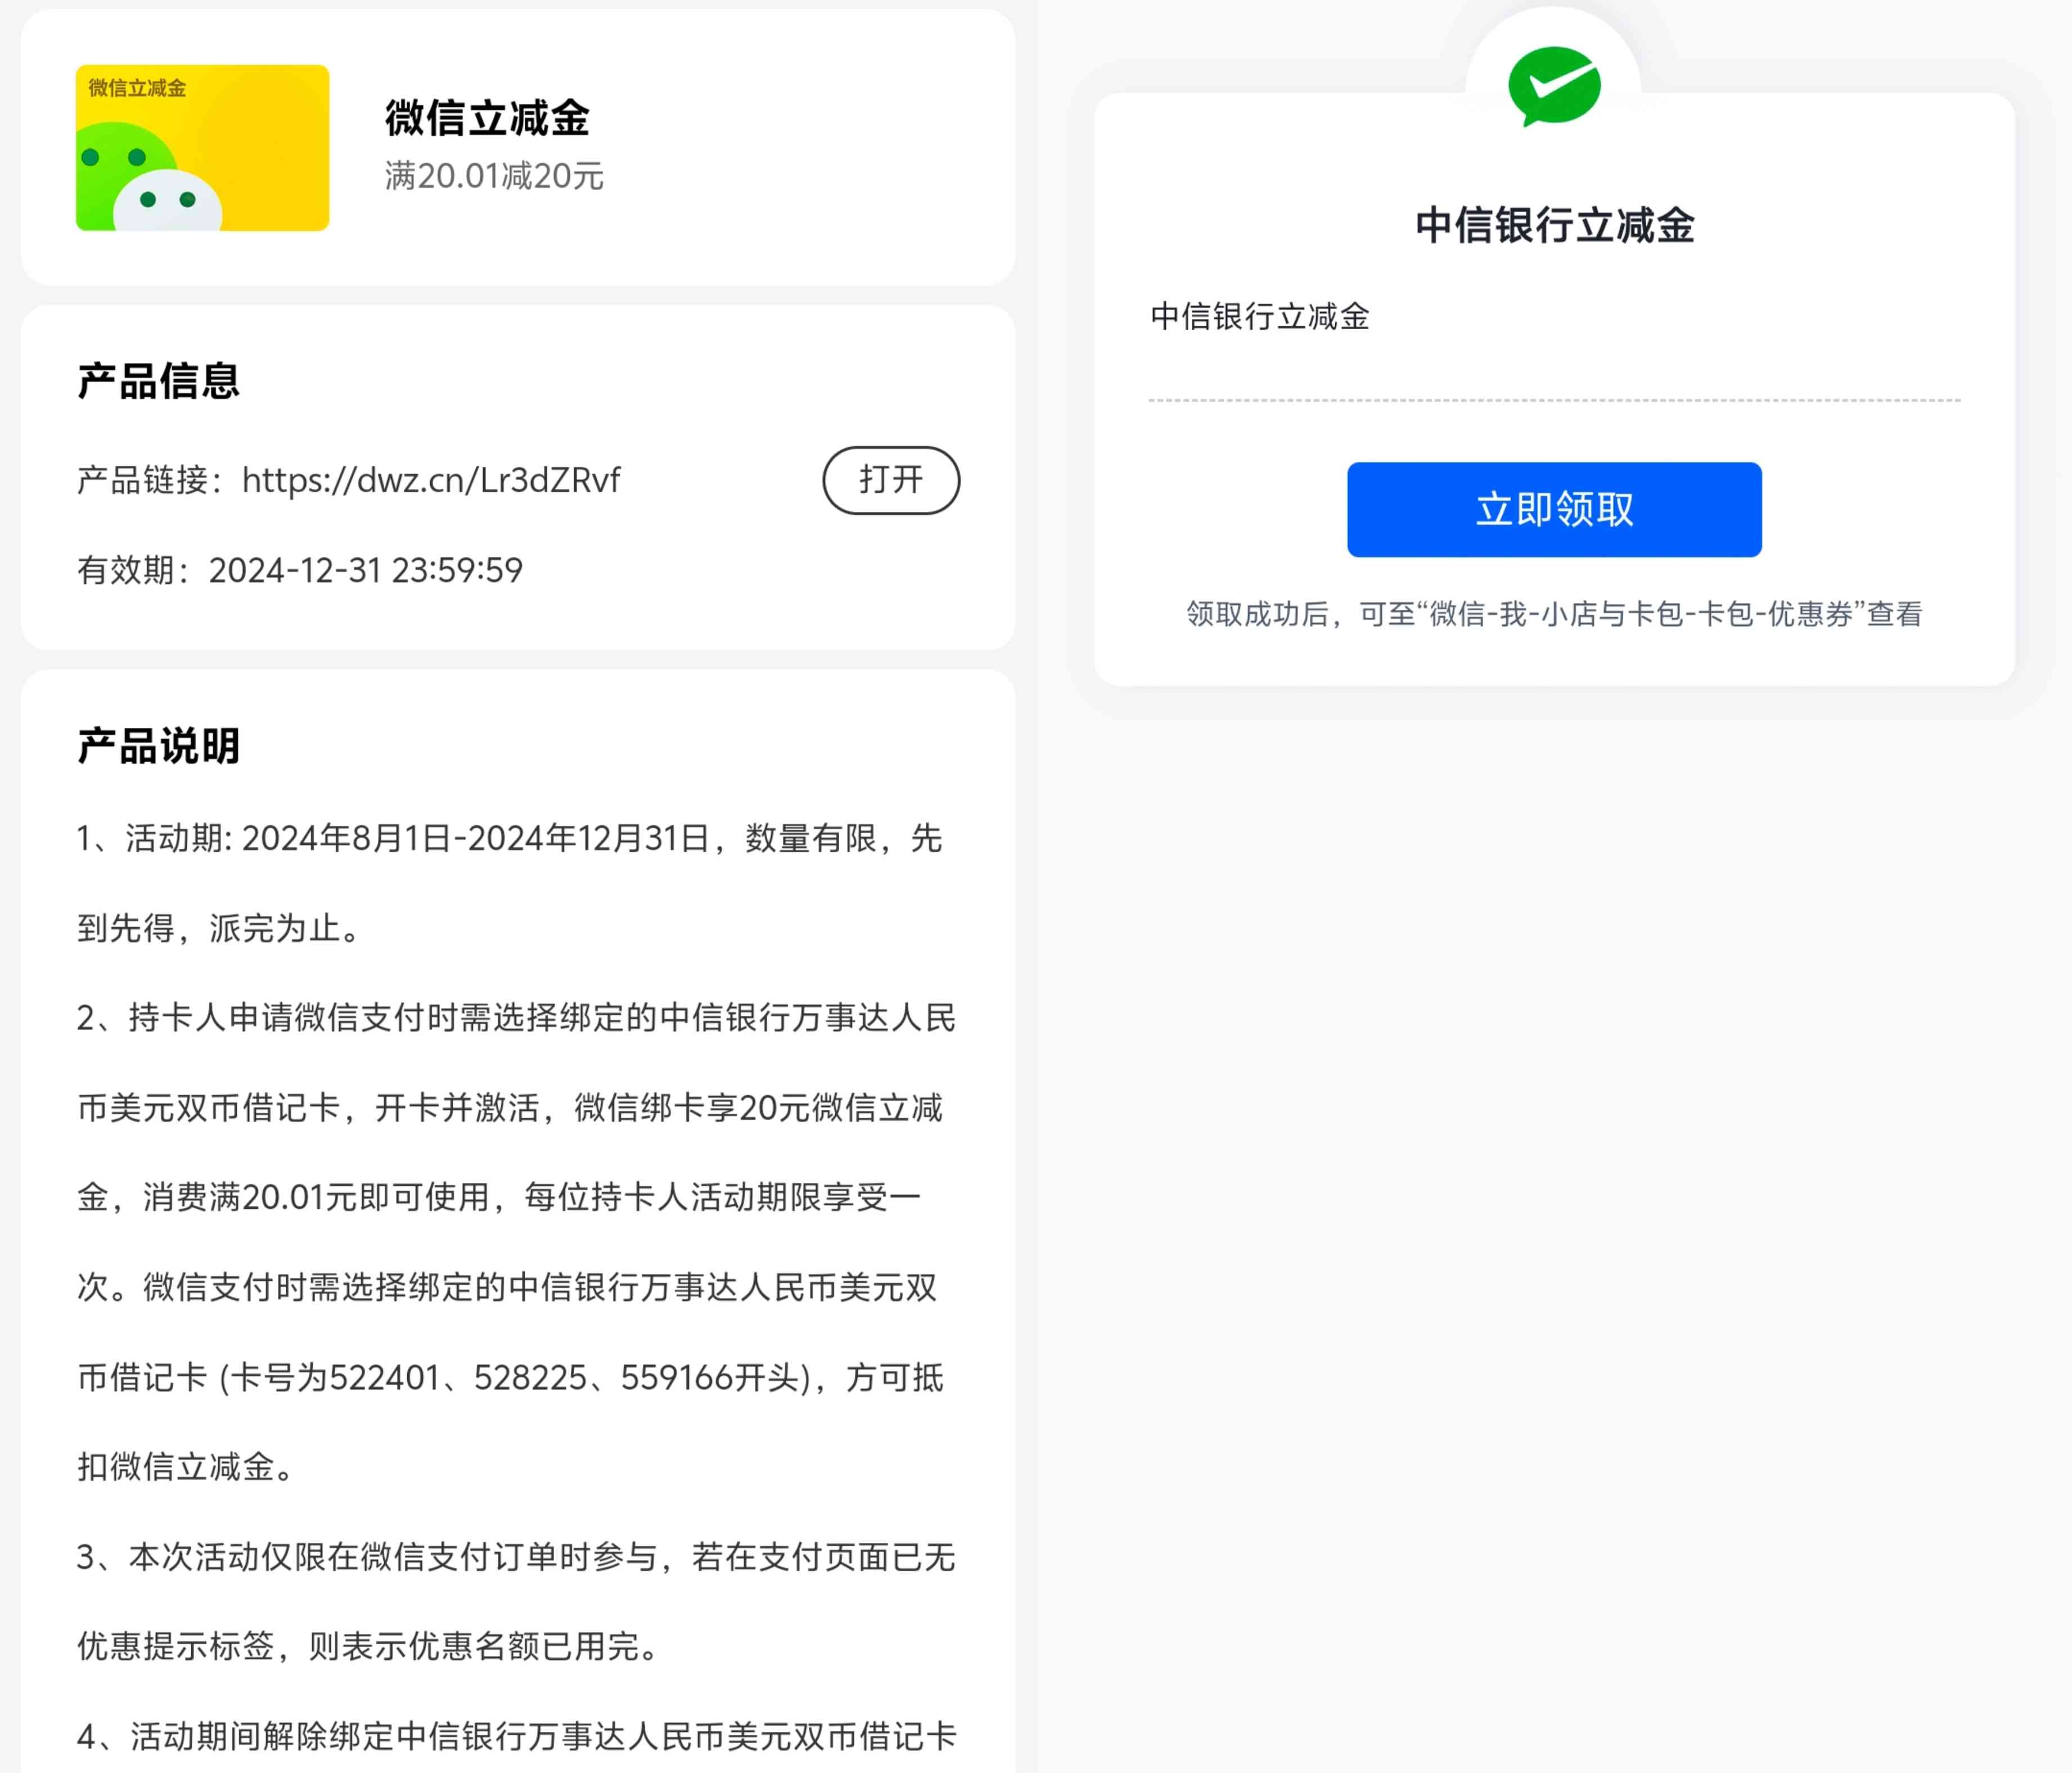Claim the coupon with the blue 立即领取 button

click(x=1554, y=509)
